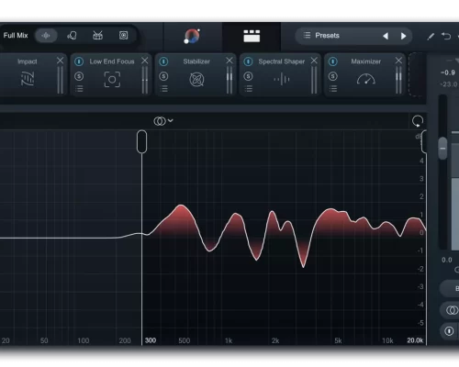Screen dimensions: 459x367
Task: Click the 20.0k frequency label
Action: (x=415, y=340)
